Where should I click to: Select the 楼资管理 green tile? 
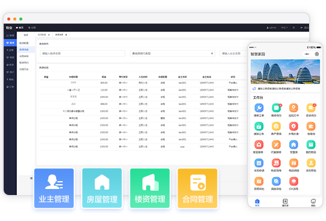(x=150, y=188)
